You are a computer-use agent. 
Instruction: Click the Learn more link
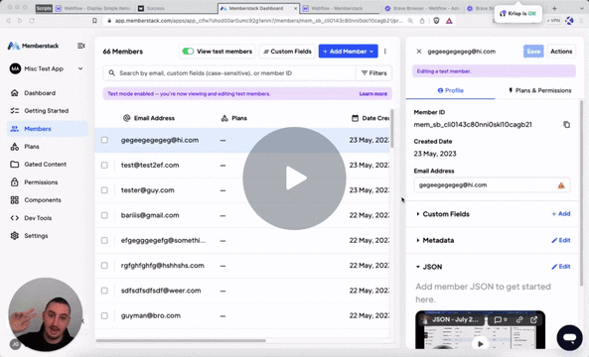tap(373, 94)
